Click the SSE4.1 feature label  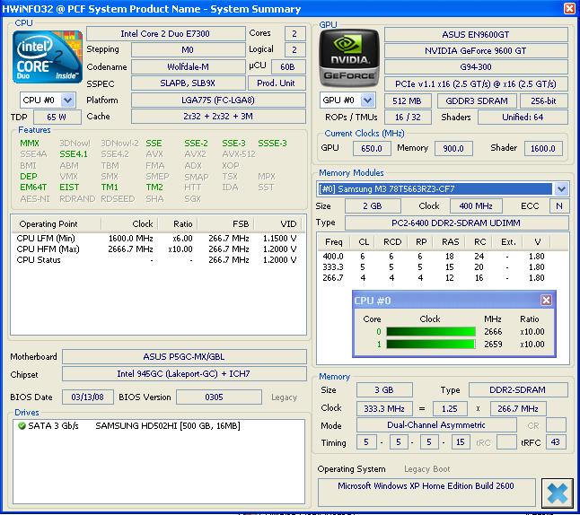[x=74, y=153]
